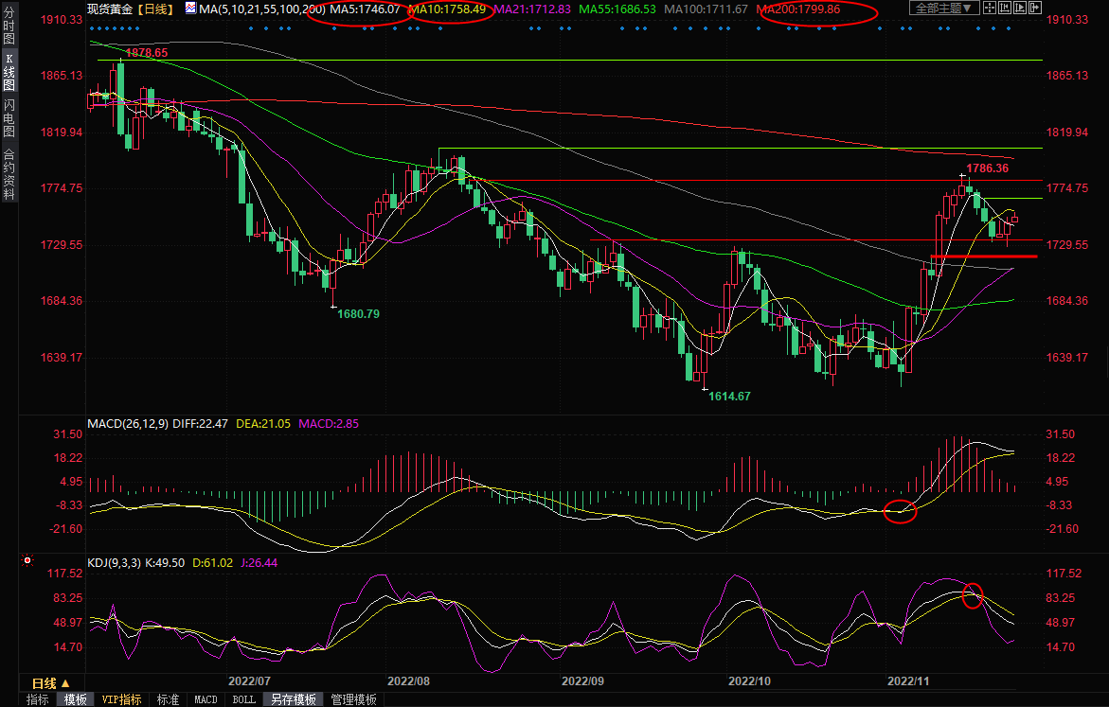Click the 管理模板 button

point(353,699)
